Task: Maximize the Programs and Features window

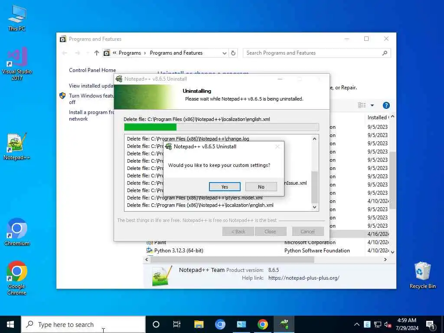Action: 366,39
